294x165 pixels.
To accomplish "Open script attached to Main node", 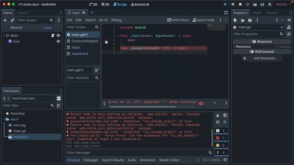I will pos(53,35).
